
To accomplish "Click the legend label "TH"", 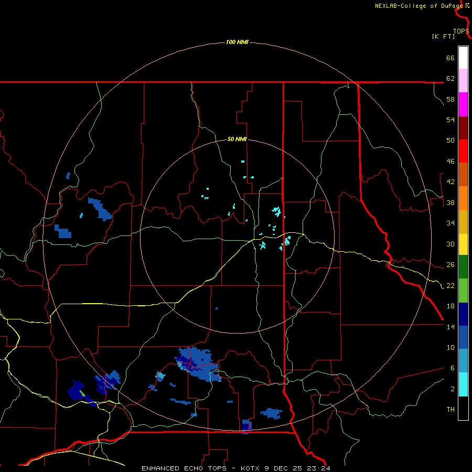I will [x=450, y=410].
